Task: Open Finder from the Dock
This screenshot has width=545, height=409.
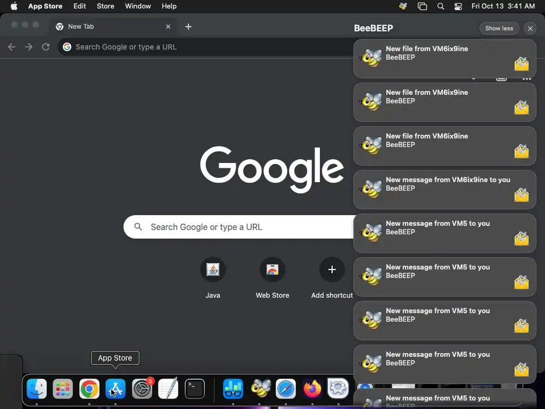Action: pos(37,388)
